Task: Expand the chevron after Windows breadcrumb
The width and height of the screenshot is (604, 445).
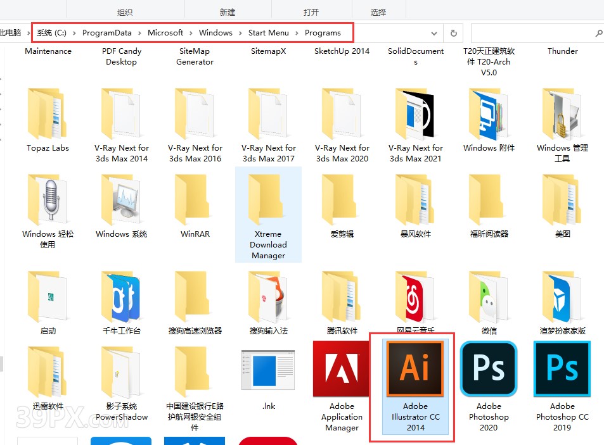Action: click(239, 32)
